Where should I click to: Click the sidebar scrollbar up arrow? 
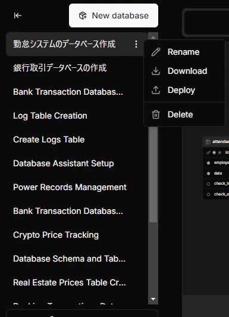(153, 37)
